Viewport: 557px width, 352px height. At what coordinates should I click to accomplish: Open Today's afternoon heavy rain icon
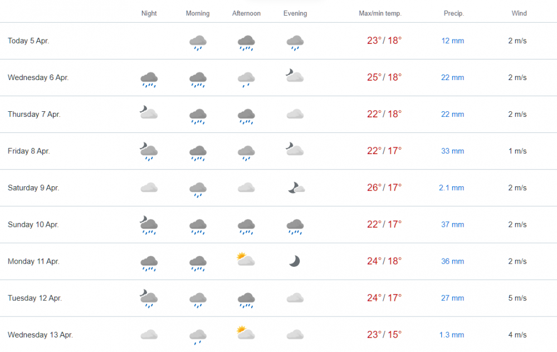pyautogui.click(x=246, y=43)
